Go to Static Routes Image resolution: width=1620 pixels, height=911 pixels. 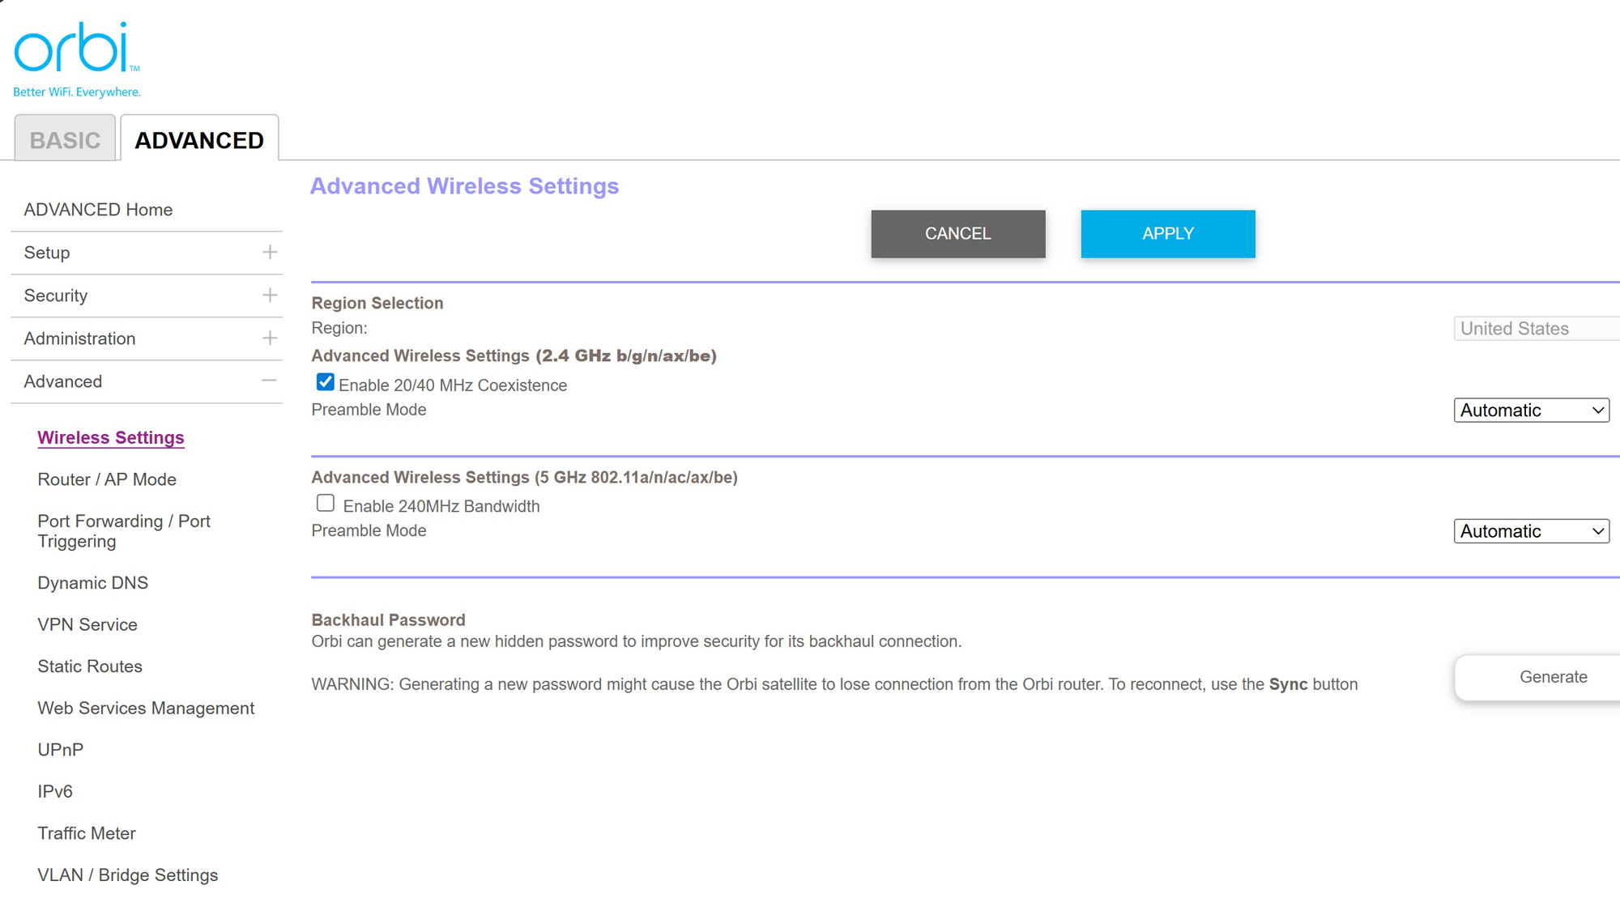click(90, 666)
